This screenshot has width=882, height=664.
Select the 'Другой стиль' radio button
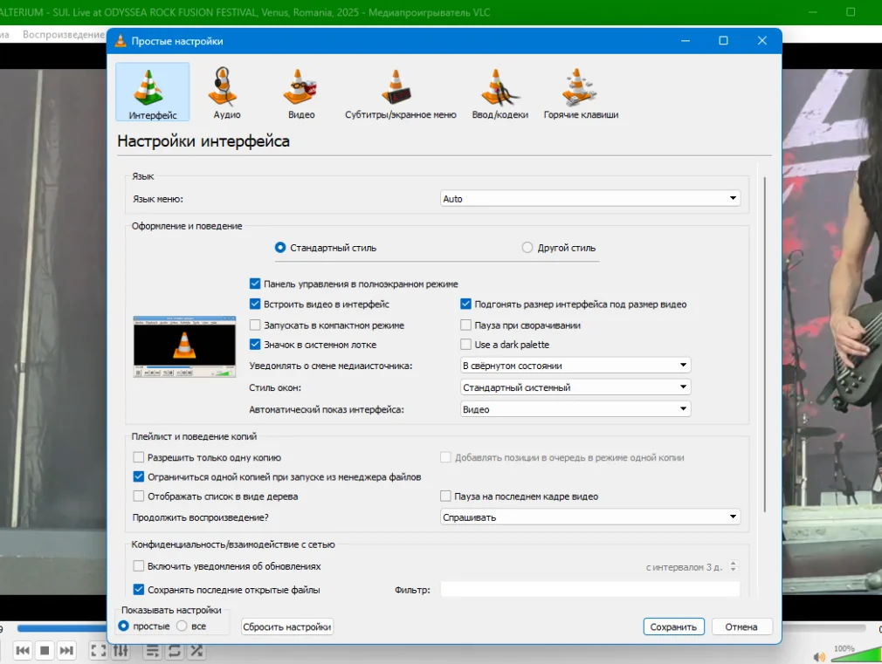[x=527, y=248]
